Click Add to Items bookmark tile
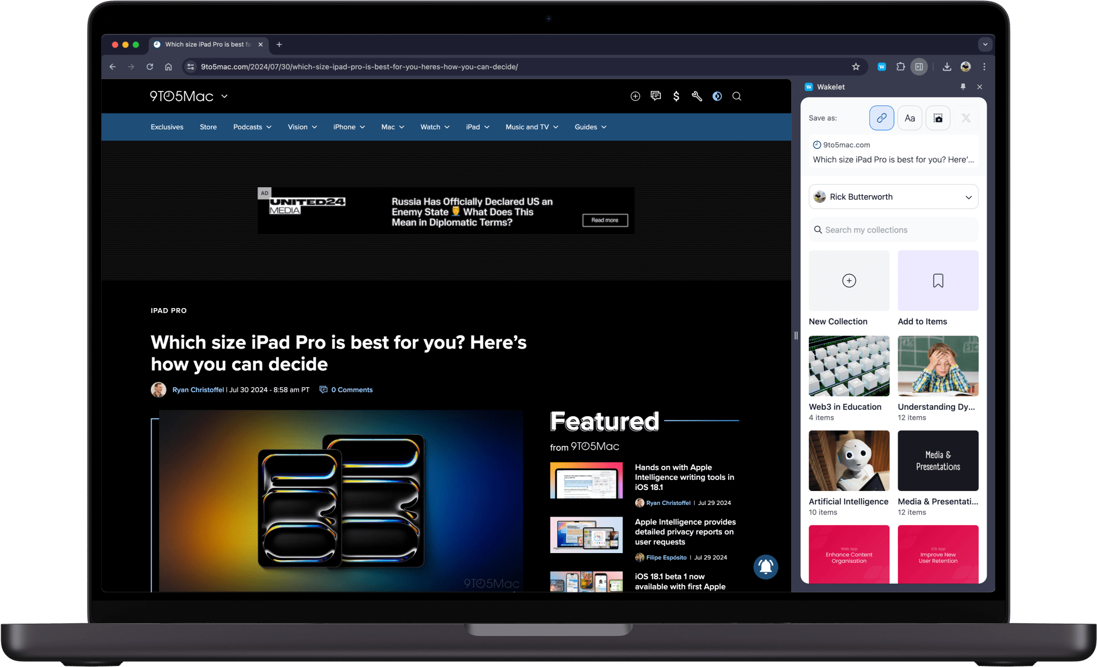Image resolution: width=1097 pixels, height=667 pixels. pyautogui.click(x=938, y=288)
